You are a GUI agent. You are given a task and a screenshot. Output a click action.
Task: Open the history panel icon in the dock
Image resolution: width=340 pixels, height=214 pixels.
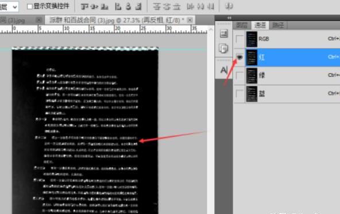(x=224, y=34)
